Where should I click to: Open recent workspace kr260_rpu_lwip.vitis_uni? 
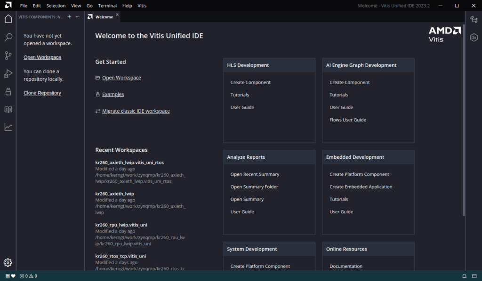[x=121, y=225]
